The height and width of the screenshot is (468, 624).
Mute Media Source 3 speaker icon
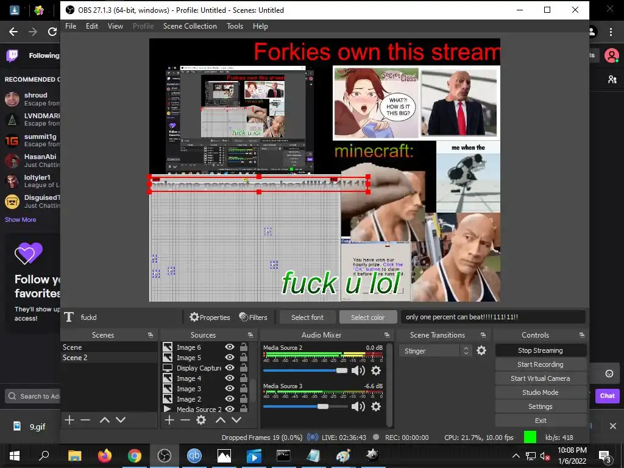358,406
